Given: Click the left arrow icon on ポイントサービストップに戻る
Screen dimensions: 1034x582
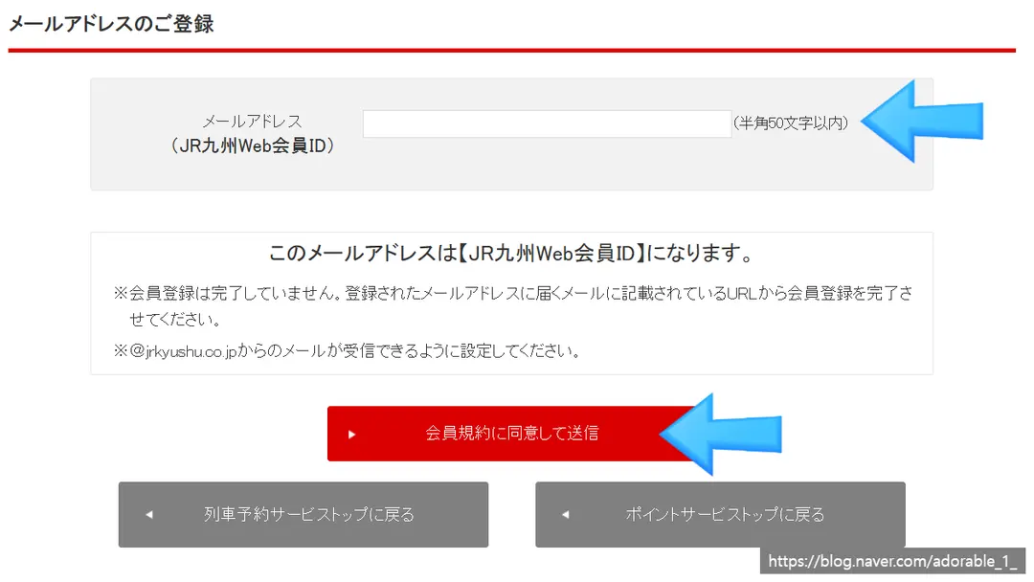Looking at the screenshot, I should coord(565,515).
